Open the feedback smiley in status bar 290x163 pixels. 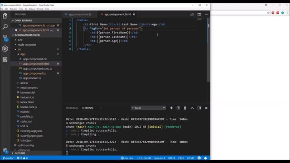pyautogui.click(x=199, y=158)
